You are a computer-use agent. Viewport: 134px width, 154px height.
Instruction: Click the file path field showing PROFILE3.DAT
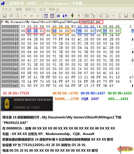(67, 22)
